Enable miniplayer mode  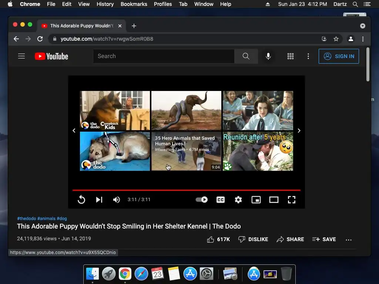[x=256, y=200]
